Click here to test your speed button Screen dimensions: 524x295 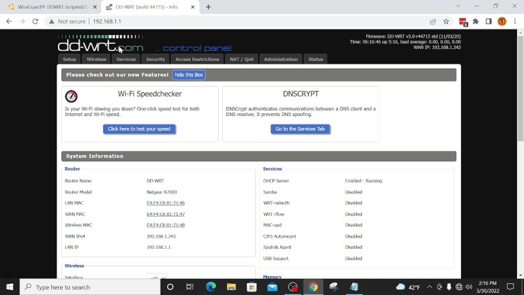[x=139, y=129]
